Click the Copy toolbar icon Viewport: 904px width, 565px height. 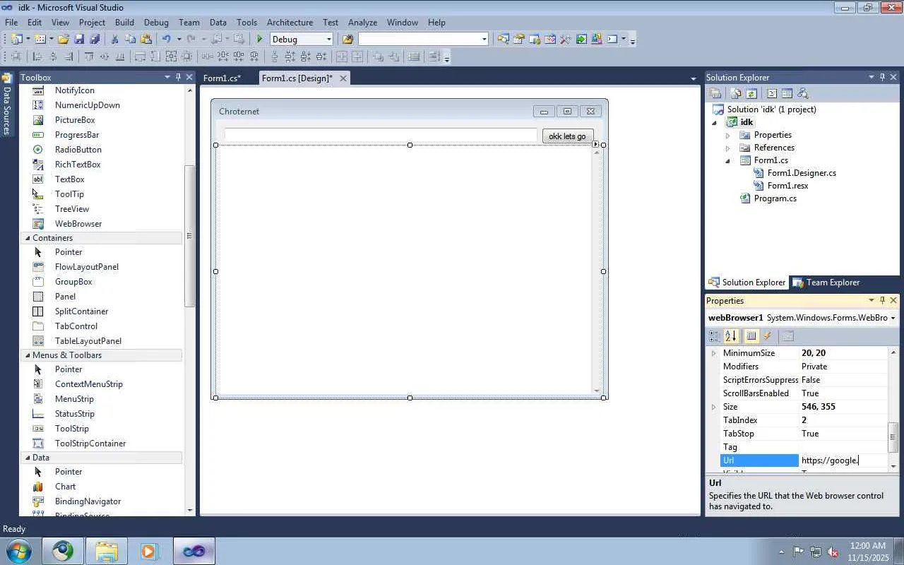[x=131, y=40]
